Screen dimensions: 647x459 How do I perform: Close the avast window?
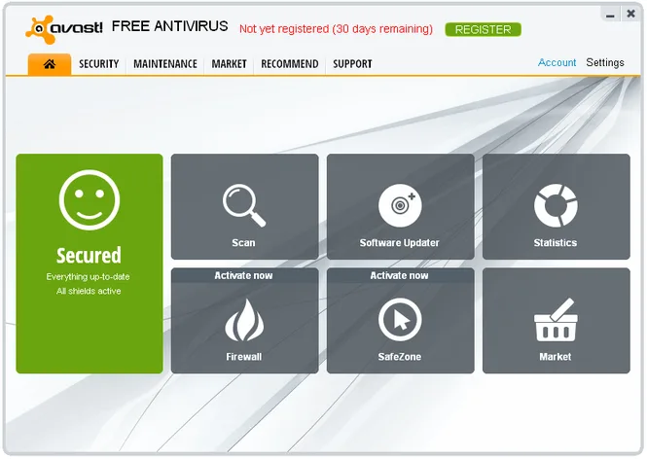pyautogui.click(x=630, y=14)
